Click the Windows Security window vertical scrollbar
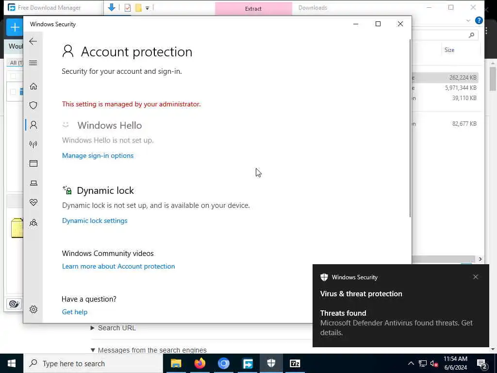Viewport: 497px width, 373px height. coord(410,128)
